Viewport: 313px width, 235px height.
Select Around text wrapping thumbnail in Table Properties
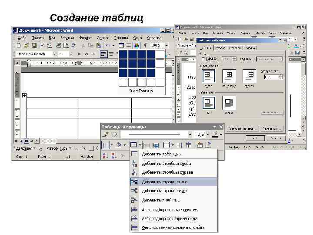coord(229,103)
